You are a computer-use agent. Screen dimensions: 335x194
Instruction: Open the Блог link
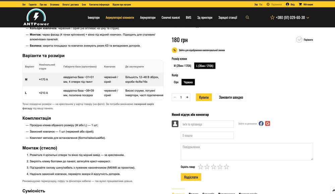[84, 4]
